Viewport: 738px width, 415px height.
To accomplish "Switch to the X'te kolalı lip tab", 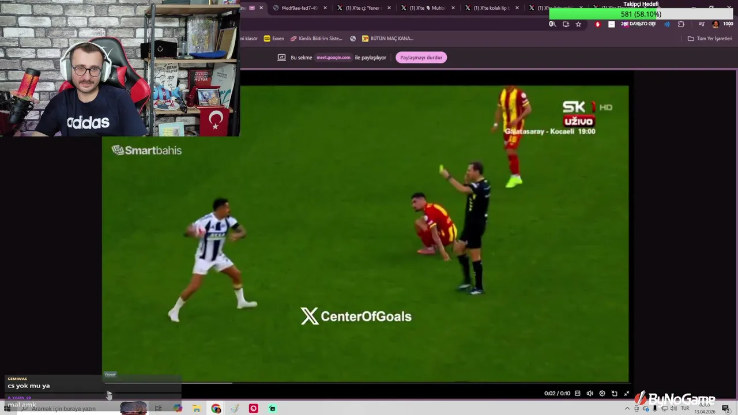I will pyautogui.click(x=491, y=8).
